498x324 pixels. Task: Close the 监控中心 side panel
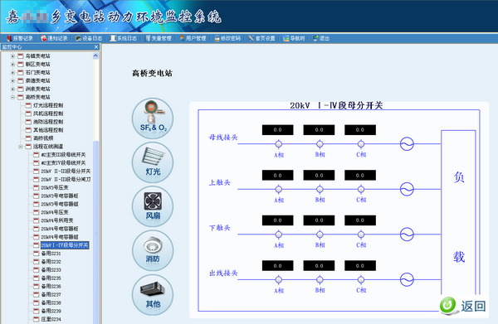[x=96, y=47]
